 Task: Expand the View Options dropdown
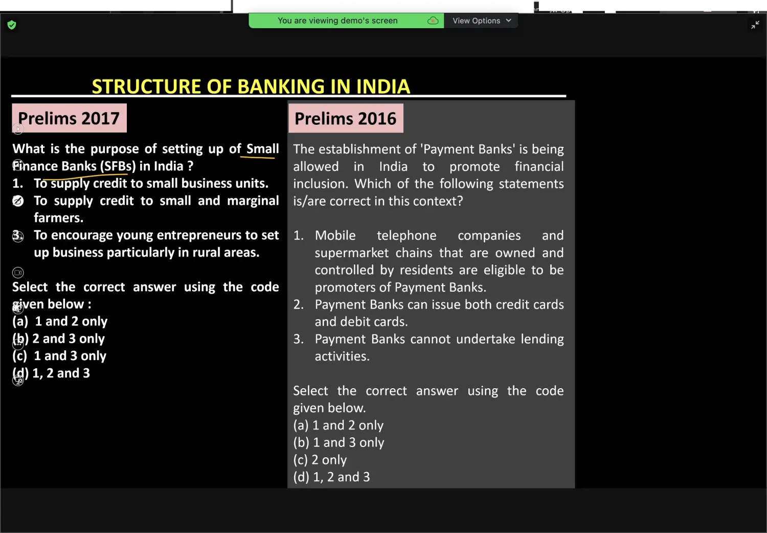coord(481,20)
